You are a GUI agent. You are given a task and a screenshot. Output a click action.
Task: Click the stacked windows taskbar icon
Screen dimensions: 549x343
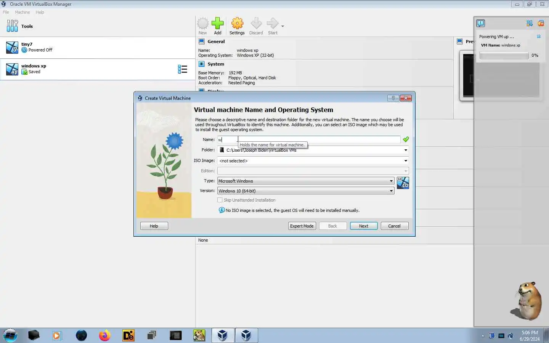click(x=152, y=335)
